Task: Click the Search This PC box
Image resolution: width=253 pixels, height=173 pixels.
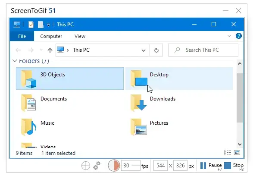Action: click(x=203, y=50)
